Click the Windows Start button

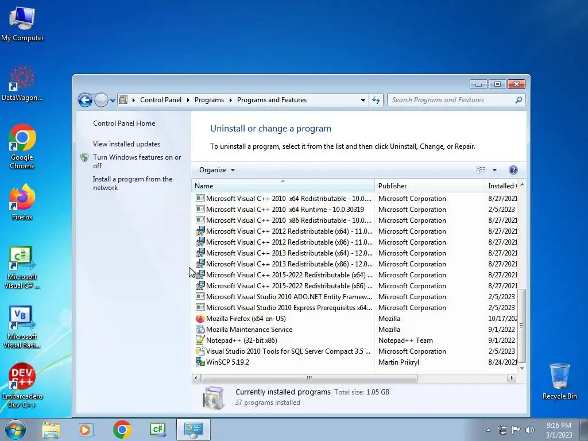pyautogui.click(x=15, y=430)
